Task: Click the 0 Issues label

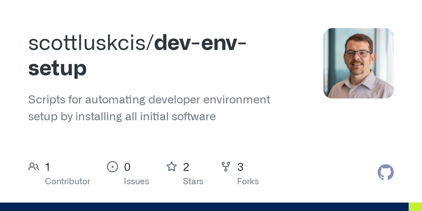Action: 136,181
